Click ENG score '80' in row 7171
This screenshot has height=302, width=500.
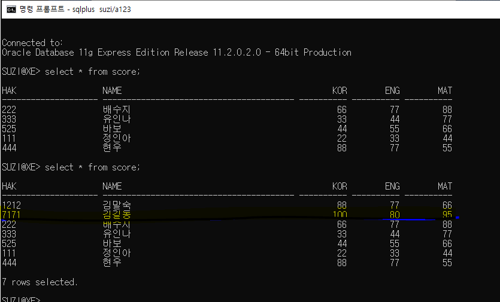point(395,215)
